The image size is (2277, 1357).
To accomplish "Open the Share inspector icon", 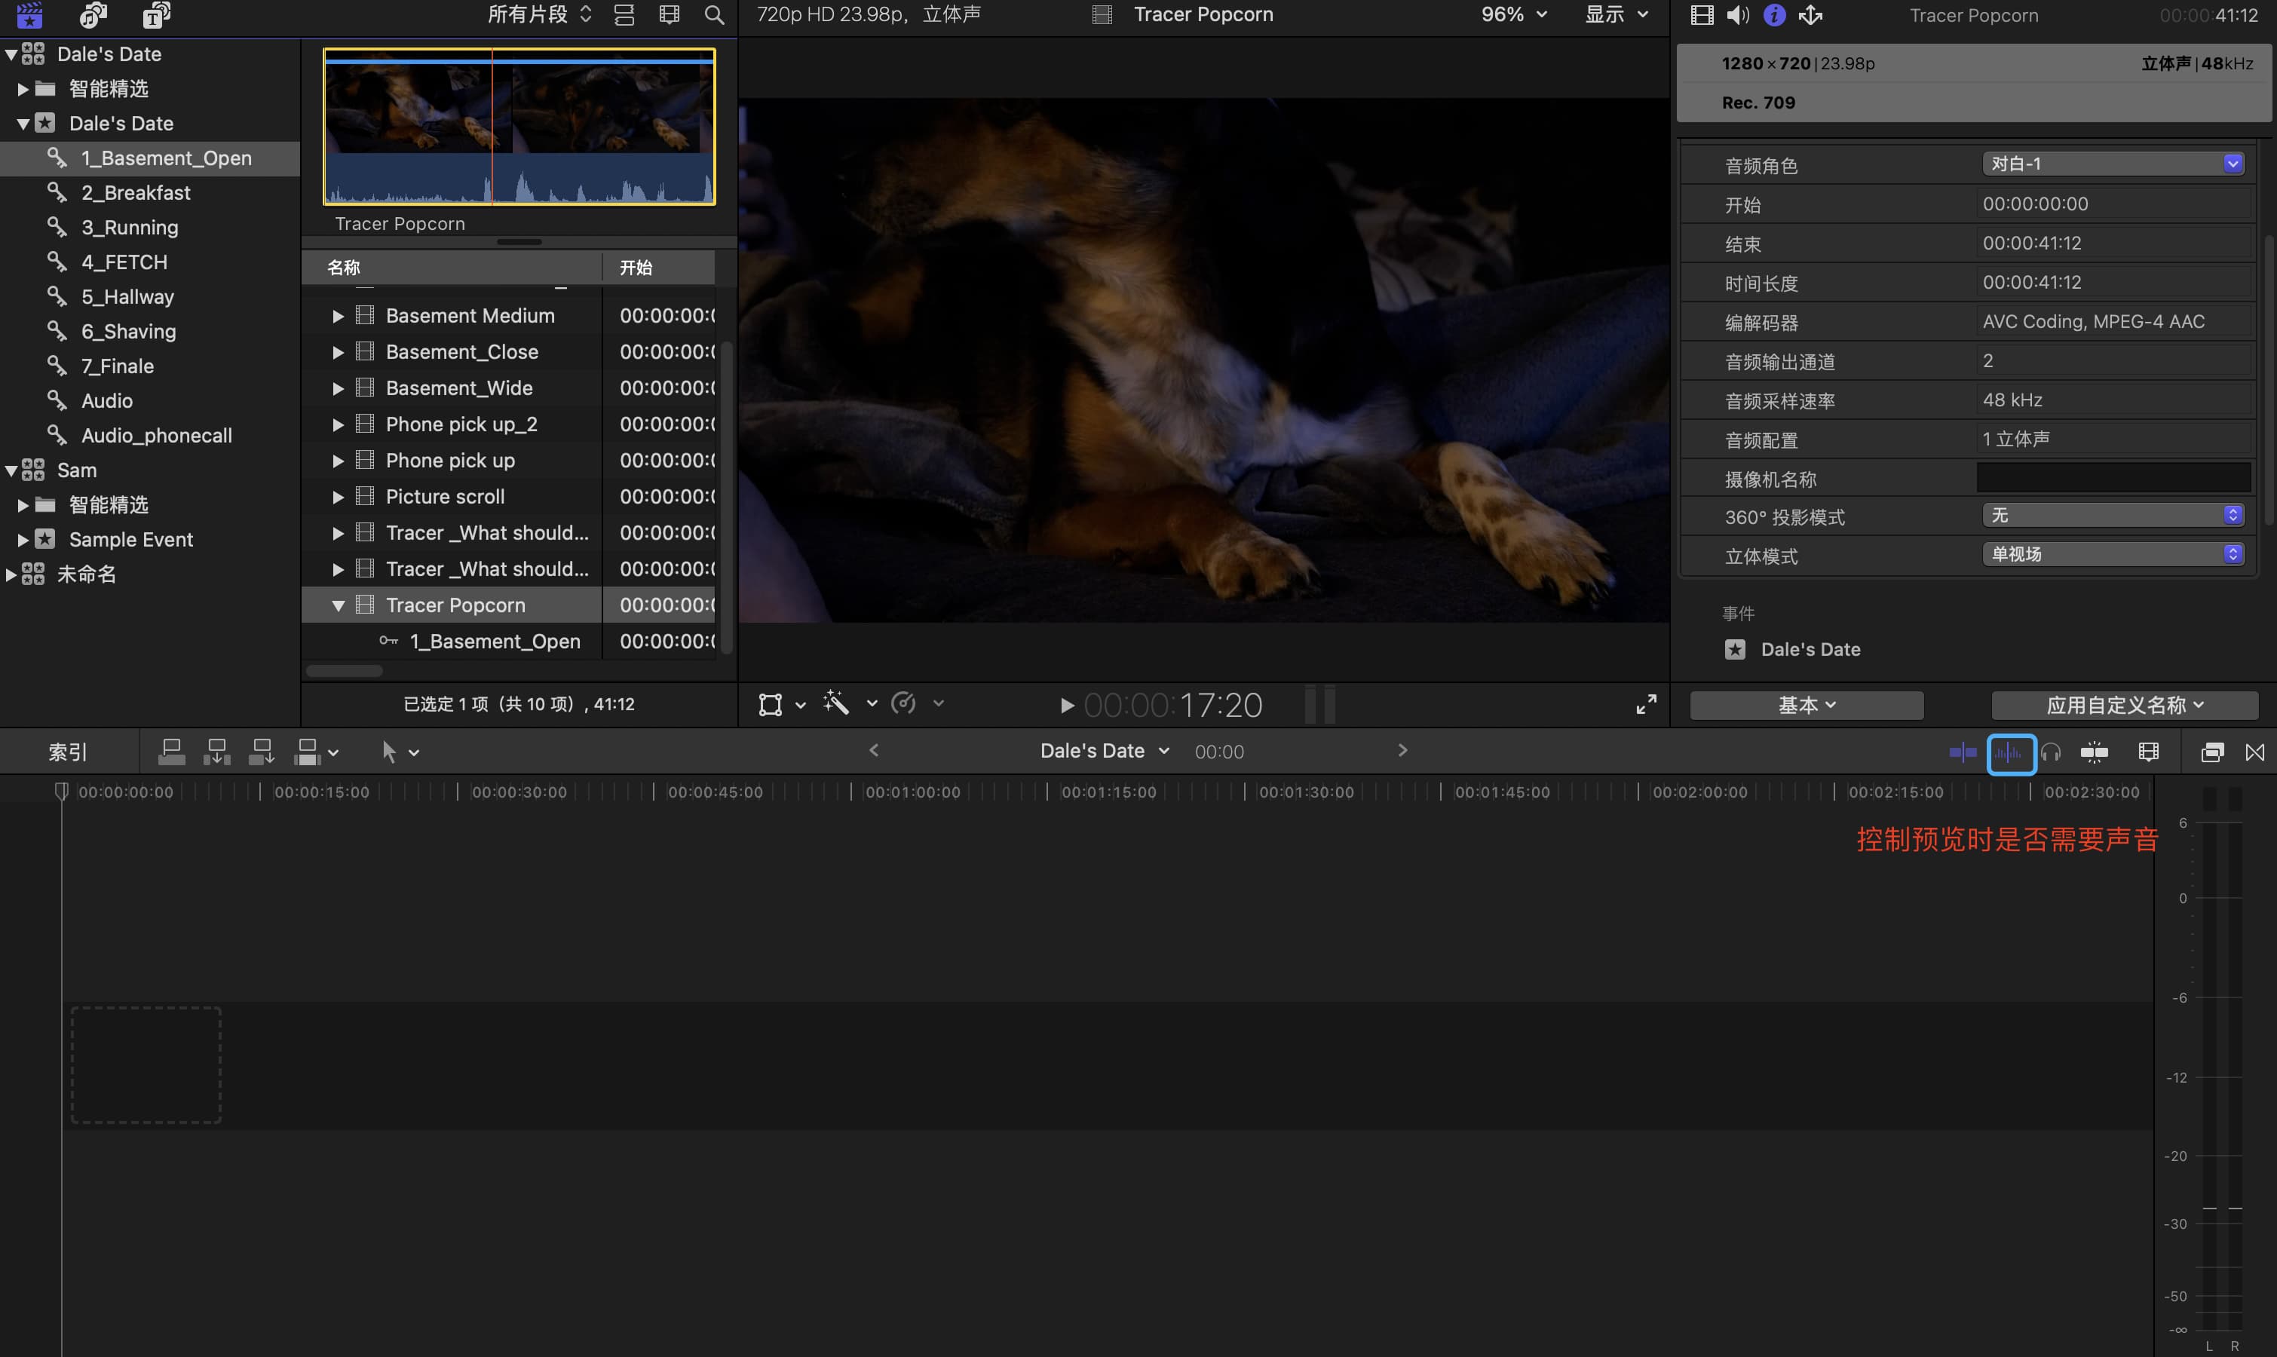I will [1810, 14].
